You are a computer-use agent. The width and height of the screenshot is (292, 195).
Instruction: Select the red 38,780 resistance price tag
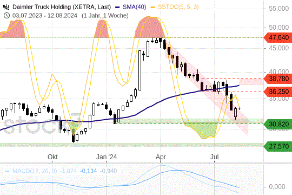(x=277, y=79)
